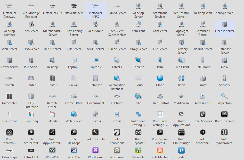244x160 pixels.
Task: Pick the Role: Receiver icon
Action: coord(224,114)
